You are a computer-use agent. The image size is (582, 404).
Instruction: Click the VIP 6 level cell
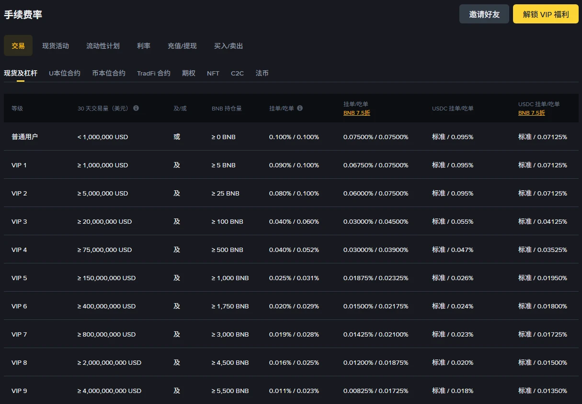[x=19, y=306]
